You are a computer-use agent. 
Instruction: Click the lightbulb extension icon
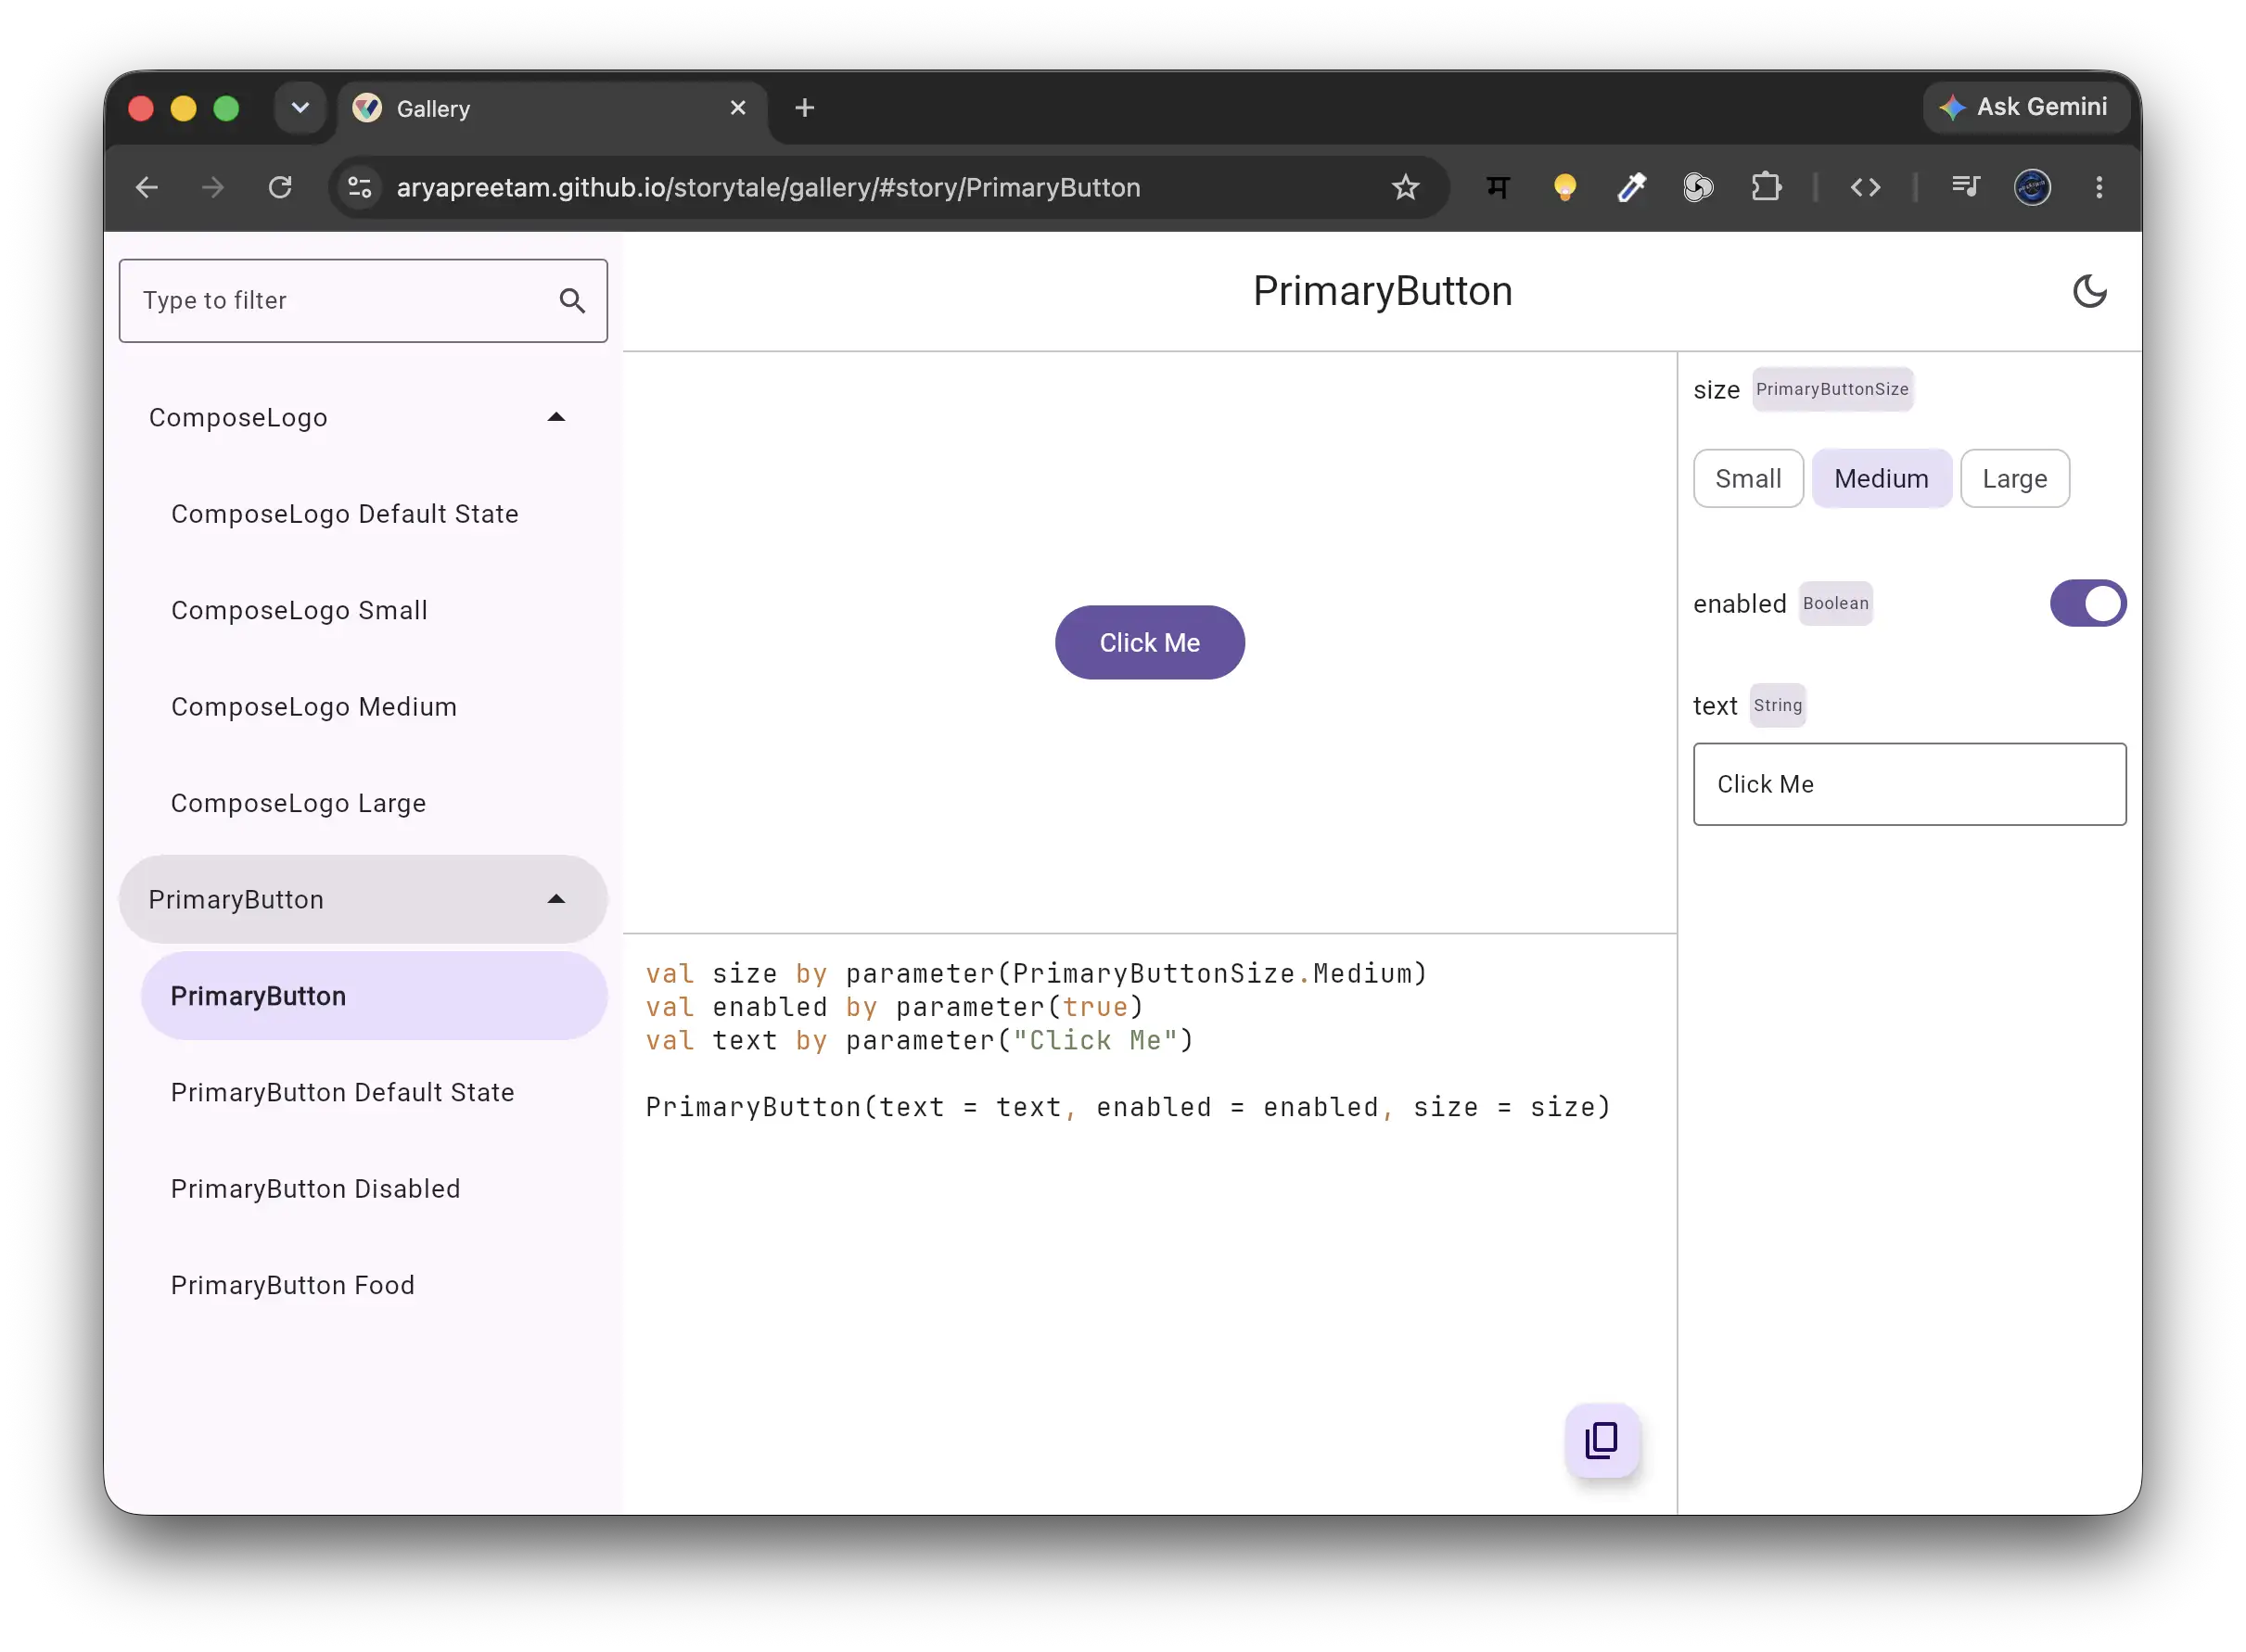(x=1563, y=187)
